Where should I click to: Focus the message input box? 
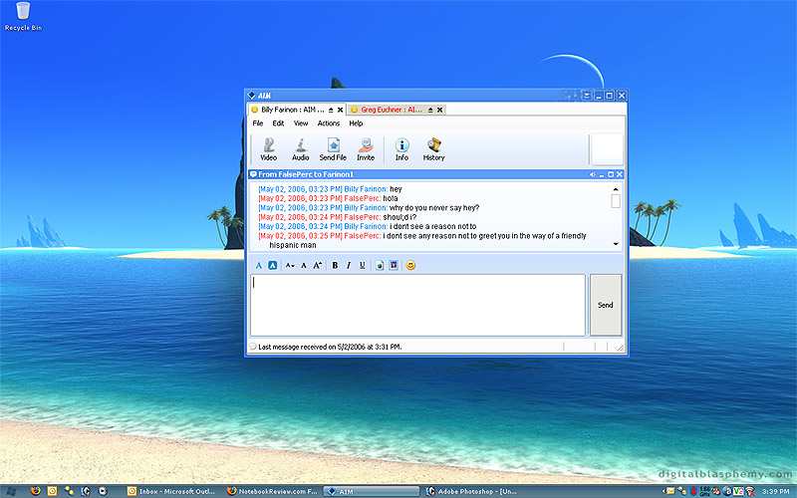(x=417, y=305)
